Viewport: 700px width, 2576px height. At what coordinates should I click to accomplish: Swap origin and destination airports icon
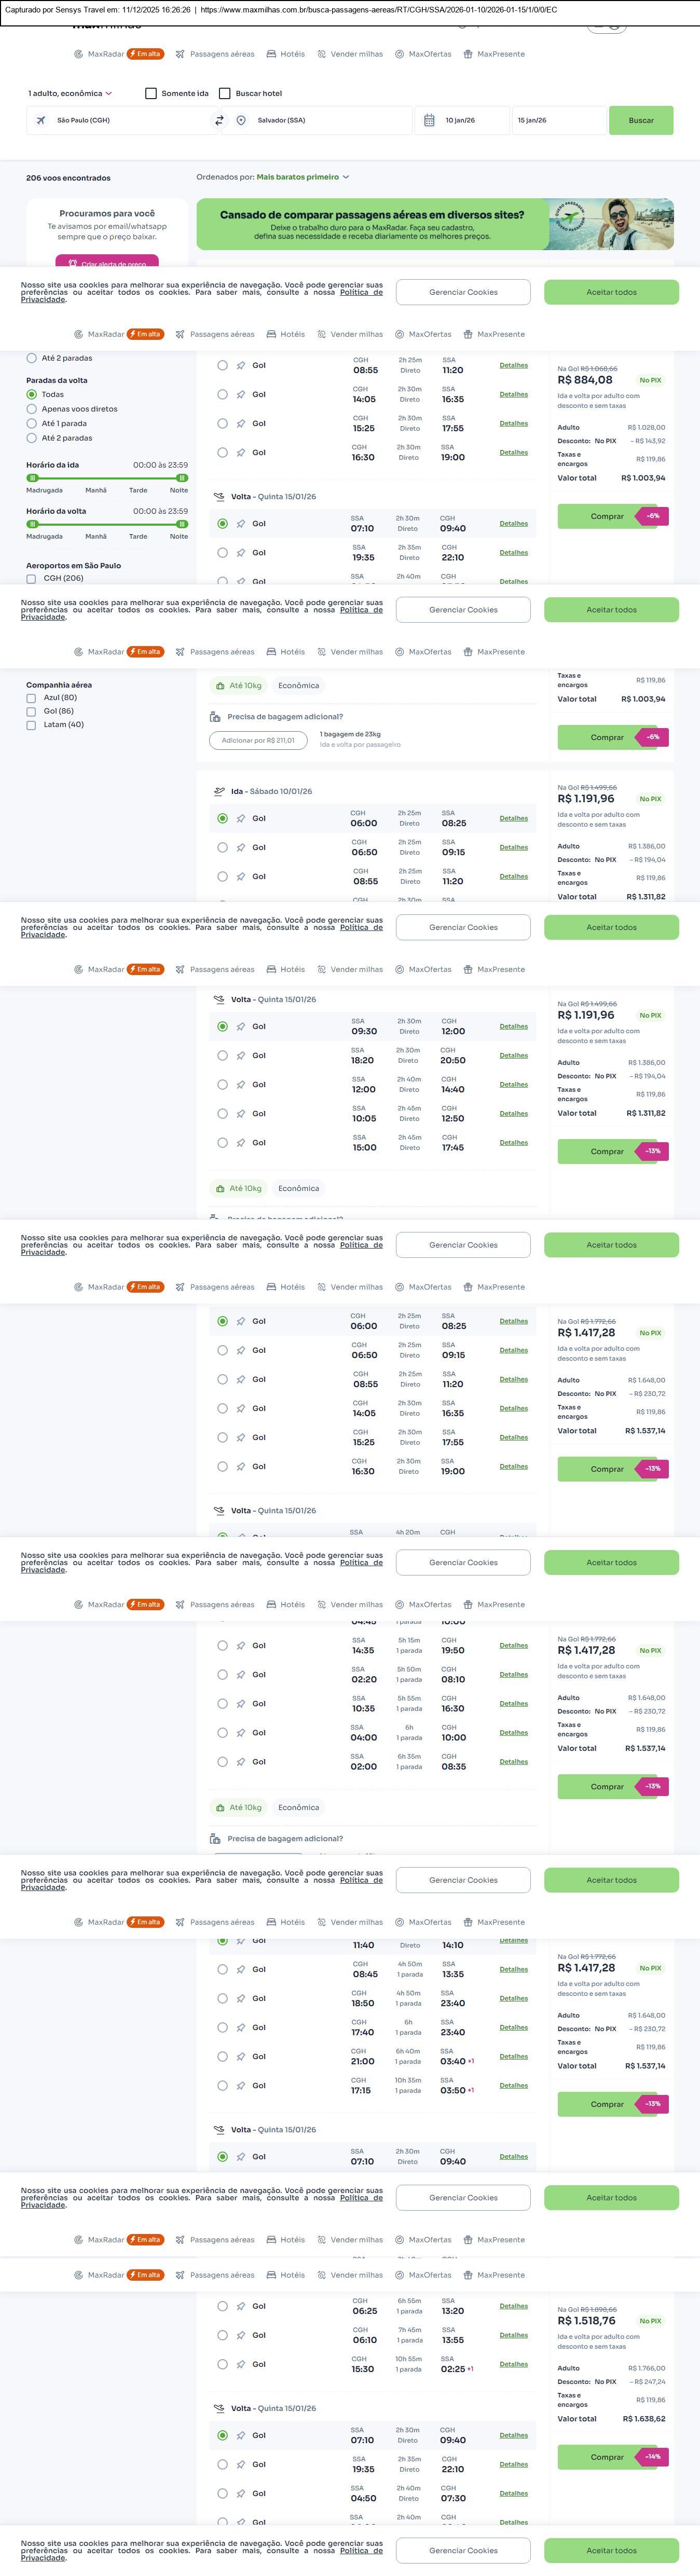pos(220,120)
